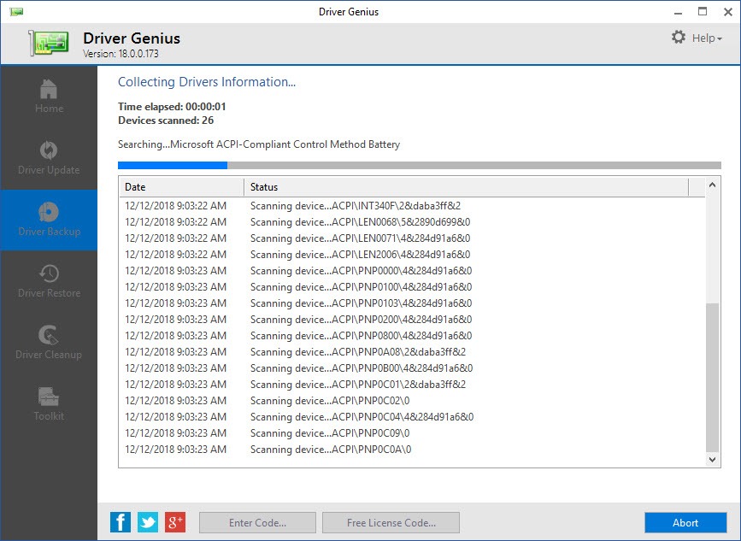Select the row scanning ACPI\LEN0071\4&284d91a6&0
The image size is (741, 541).
click(x=412, y=238)
